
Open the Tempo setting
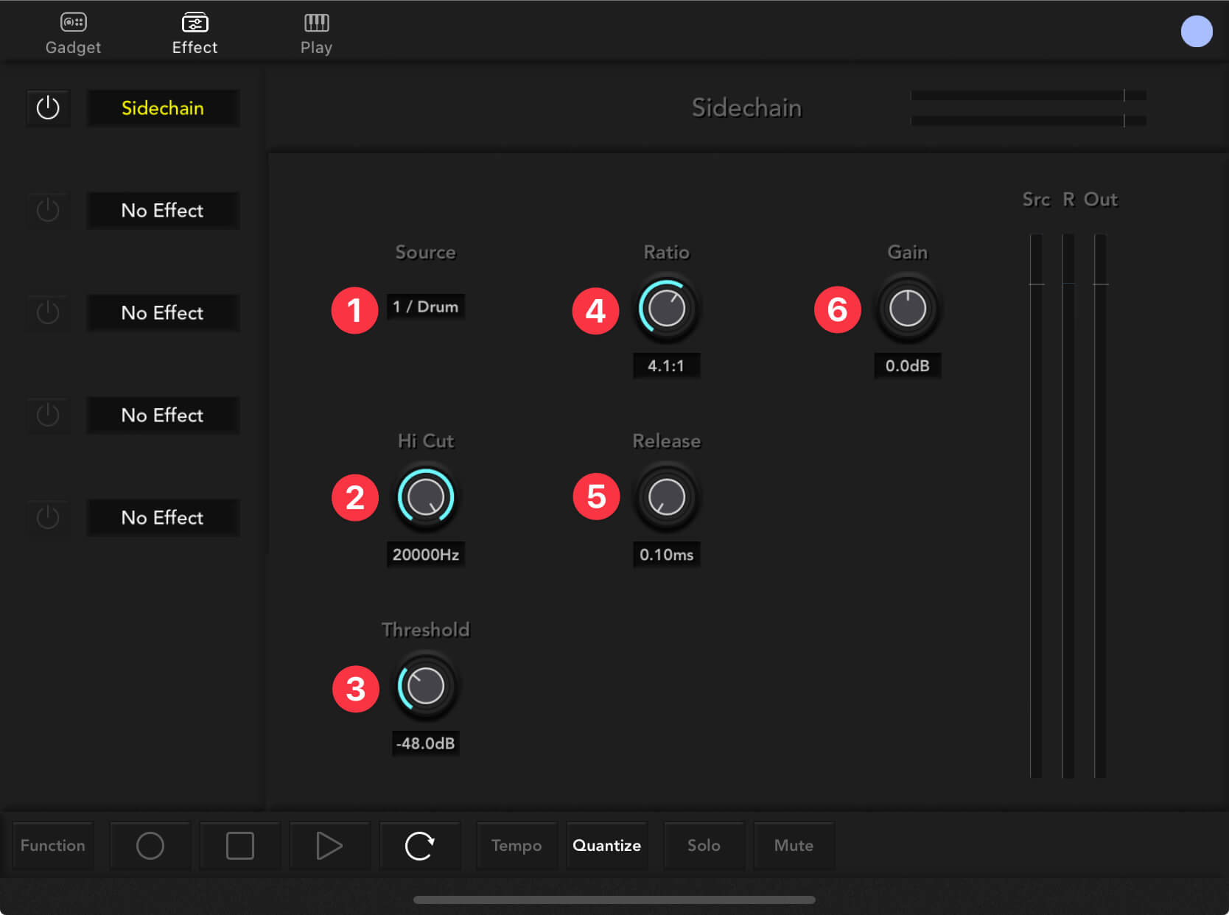pos(517,846)
